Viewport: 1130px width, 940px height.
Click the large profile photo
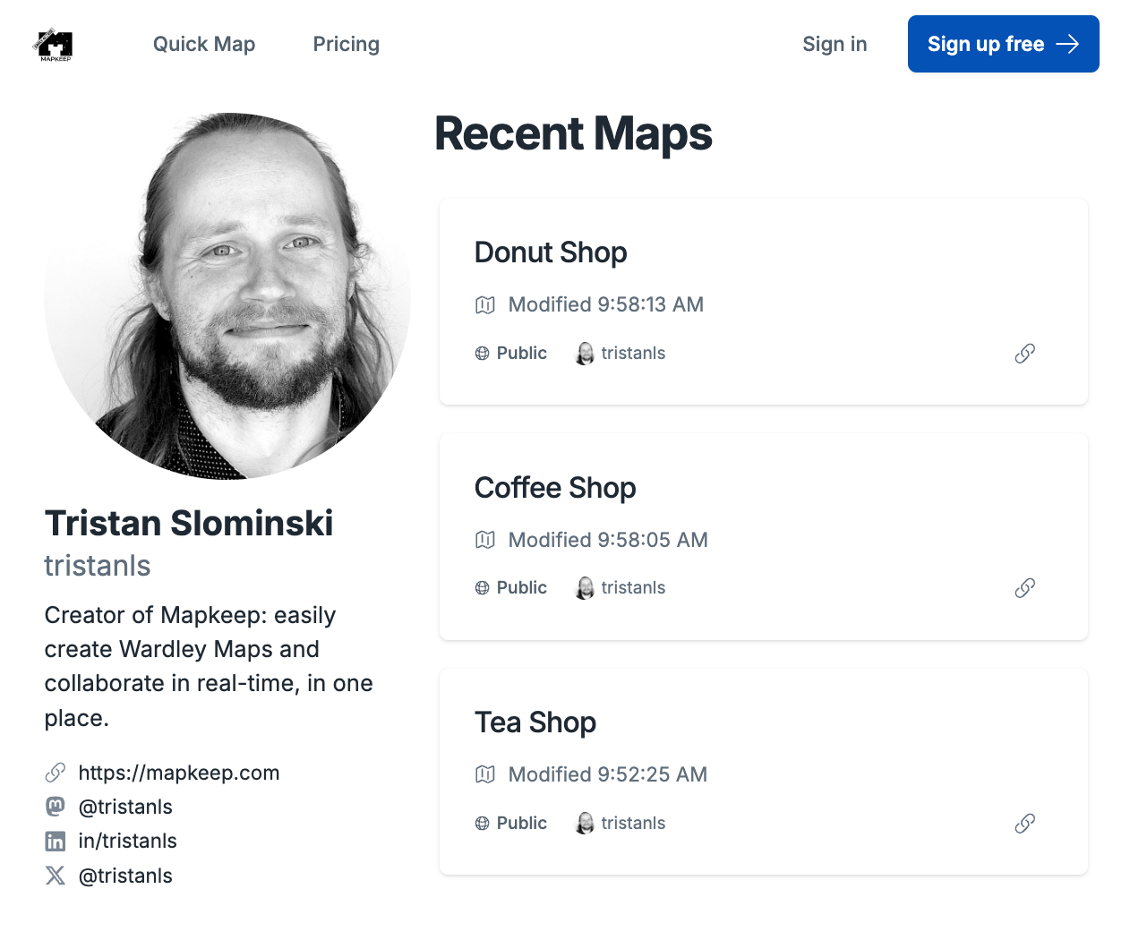point(227,295)
